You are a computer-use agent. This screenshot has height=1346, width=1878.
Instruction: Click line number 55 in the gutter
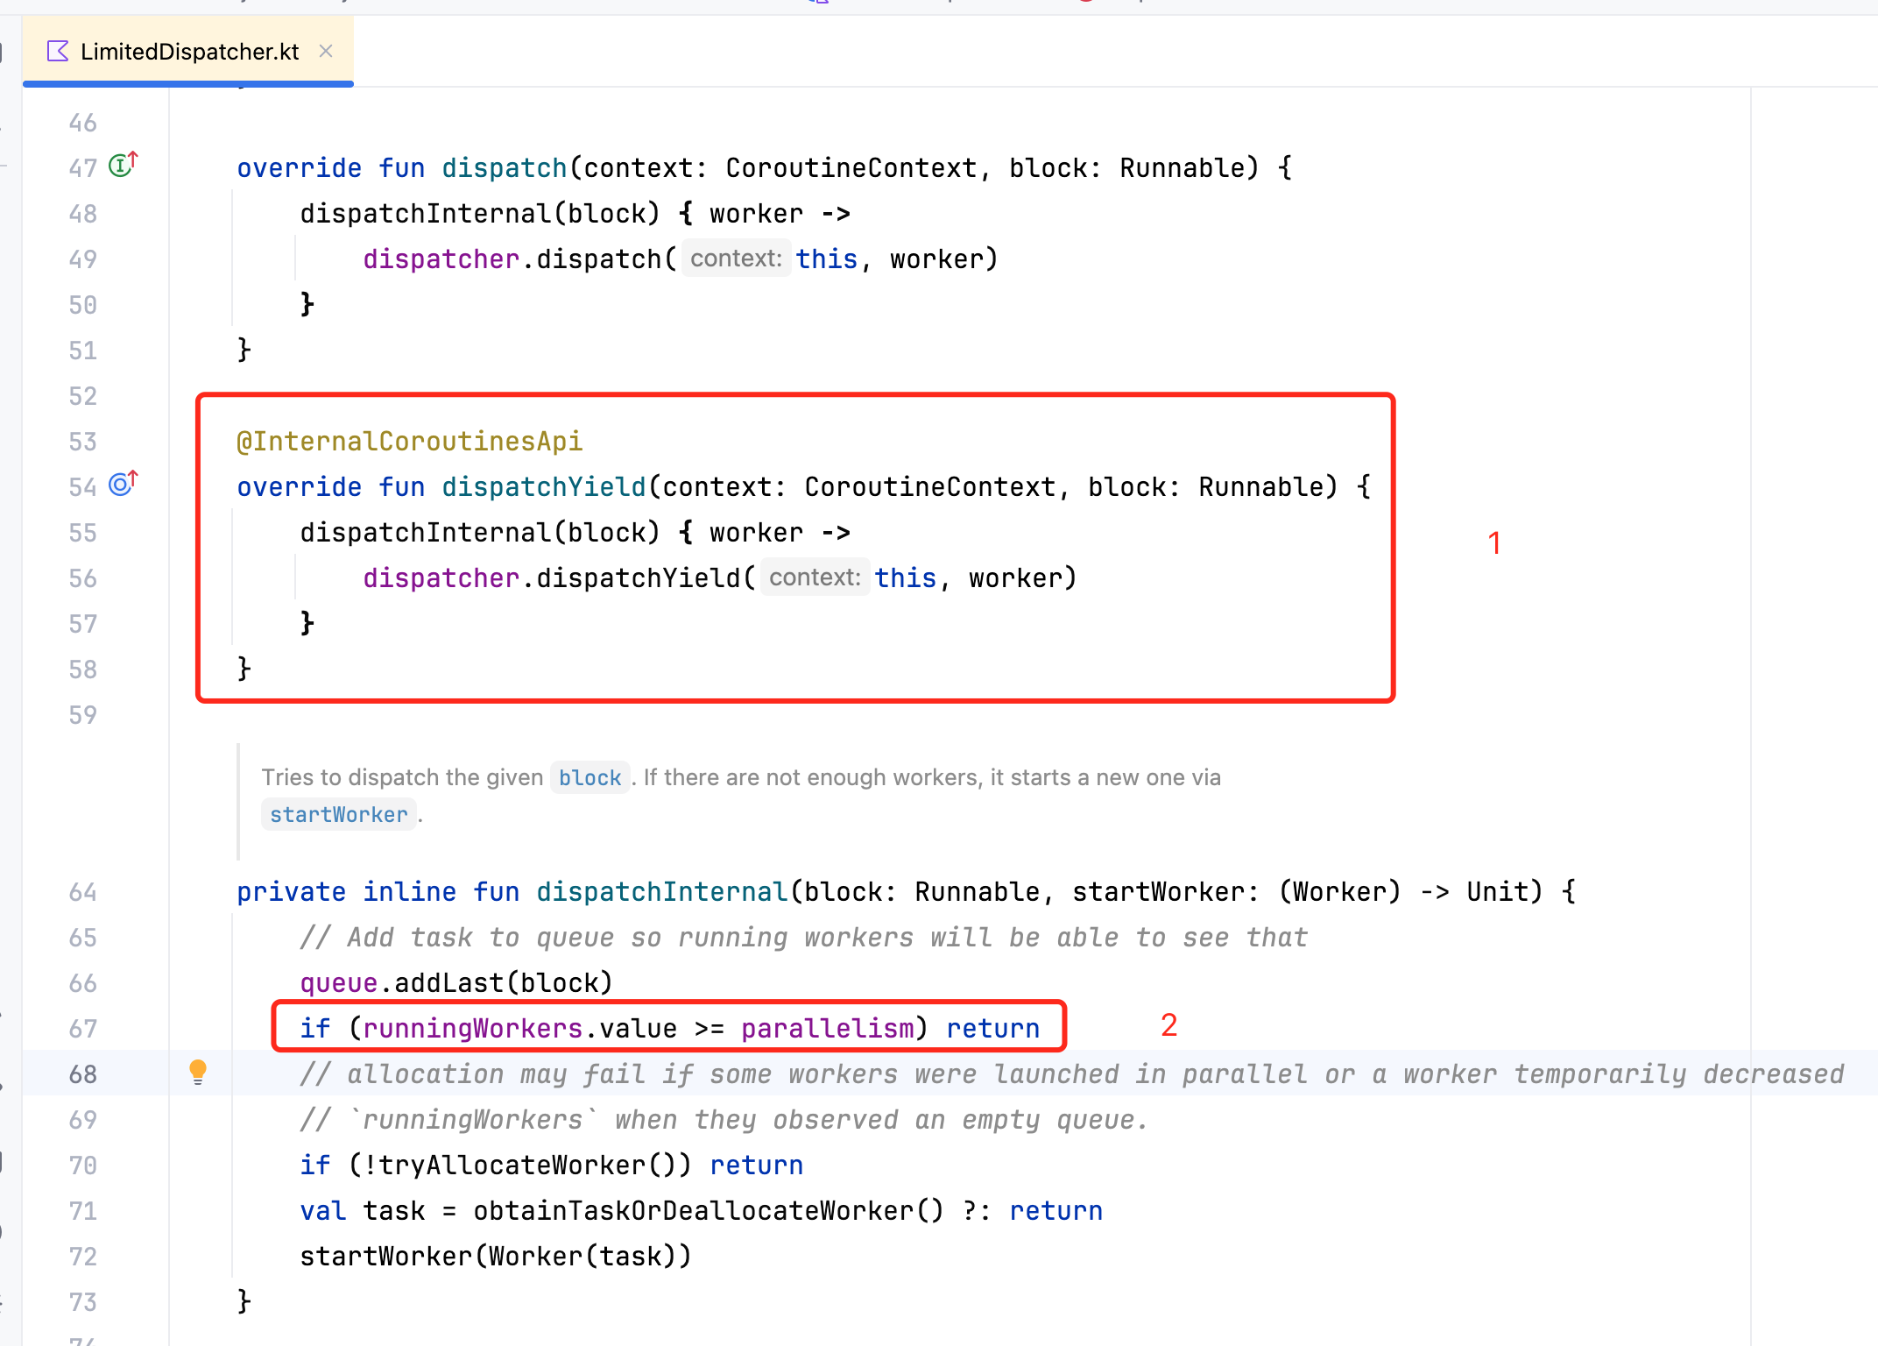[83, 533]
